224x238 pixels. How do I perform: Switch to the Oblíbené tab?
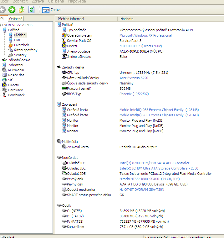[16, 19]
